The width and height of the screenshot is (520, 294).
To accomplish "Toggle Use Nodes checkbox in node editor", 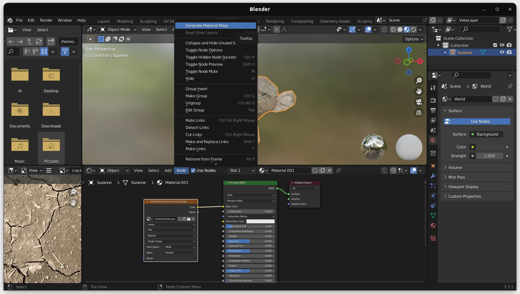I will coord(193,170).
